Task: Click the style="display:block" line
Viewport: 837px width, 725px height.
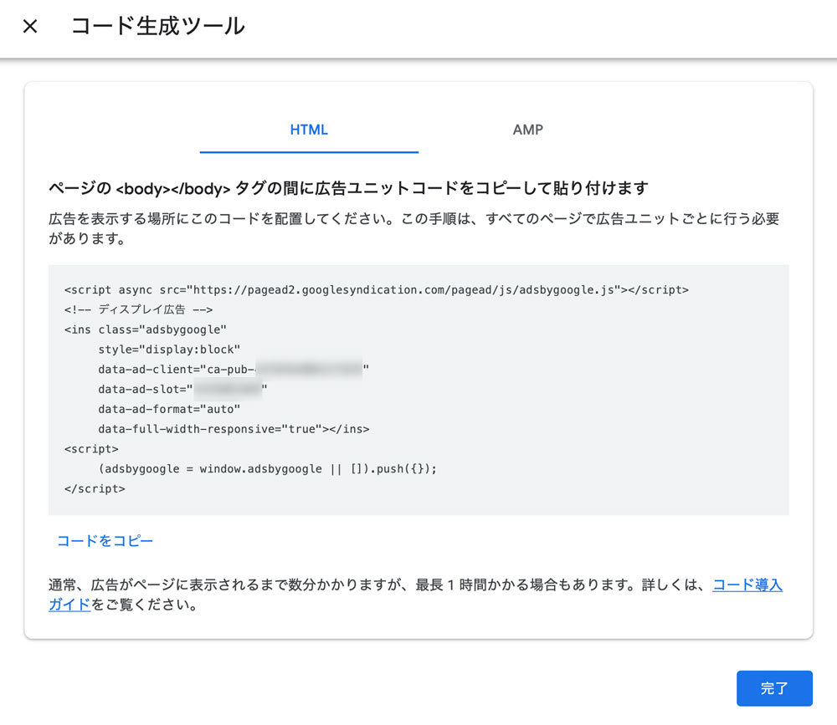Action: [x=169, y=350]
